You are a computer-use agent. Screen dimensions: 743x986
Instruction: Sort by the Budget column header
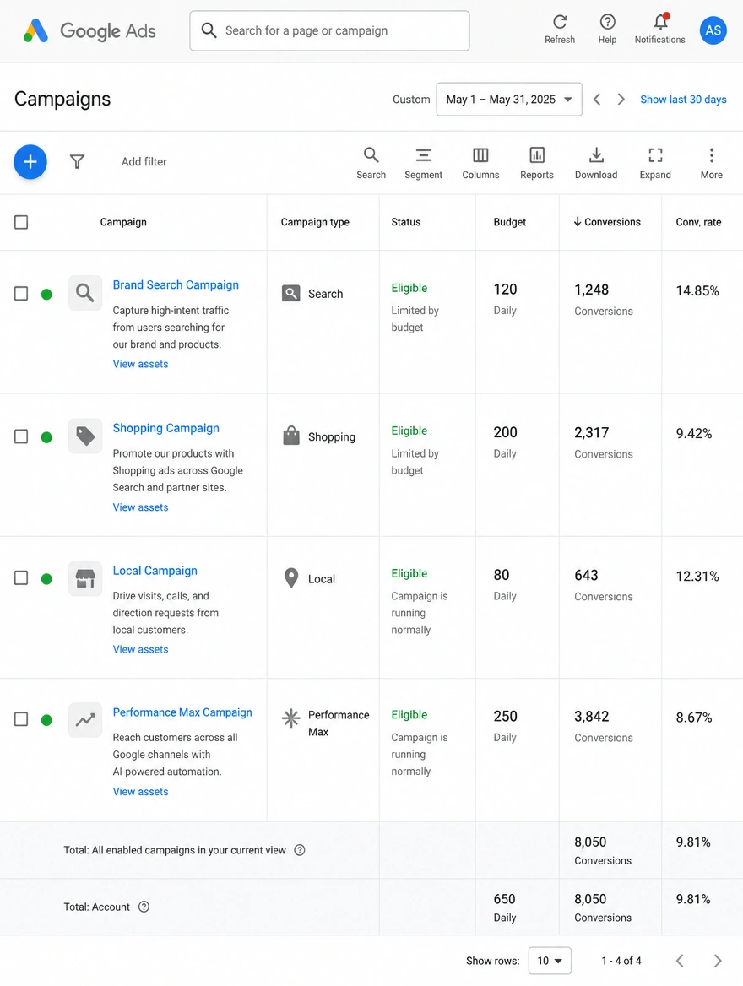510,222
